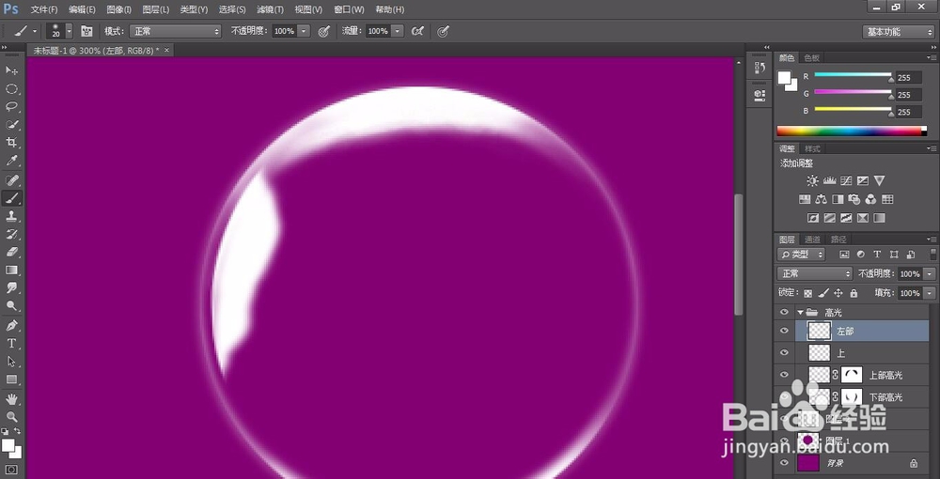Screen dimensions: 940x479
Task: Open the 流量 flow slider dropdown
Action: tap(398, 31)
